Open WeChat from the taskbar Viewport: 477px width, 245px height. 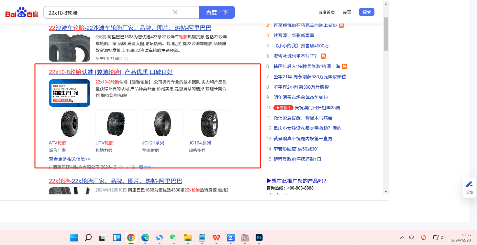(174, 238)
